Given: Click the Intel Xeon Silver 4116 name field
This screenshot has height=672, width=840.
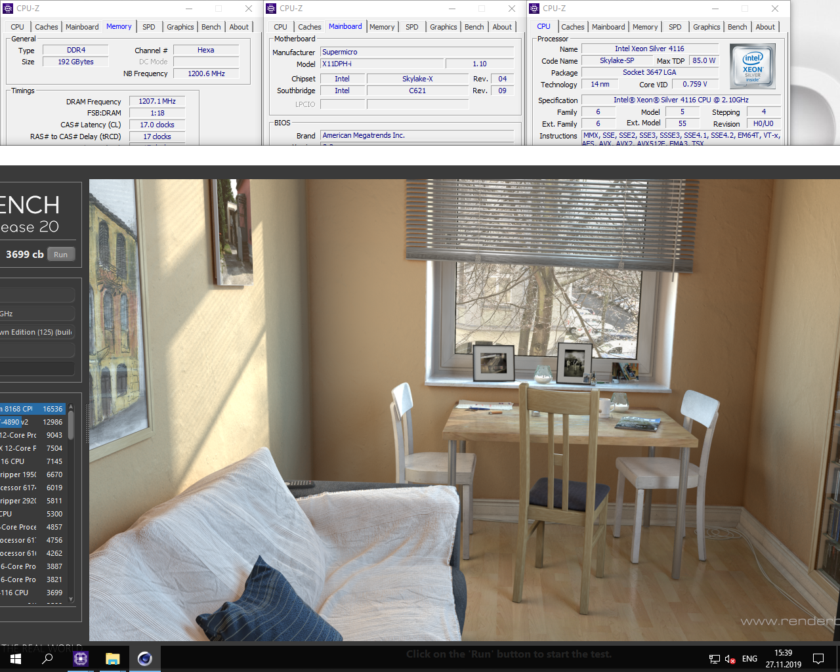Looking at the screenshot, I should 650,49.
